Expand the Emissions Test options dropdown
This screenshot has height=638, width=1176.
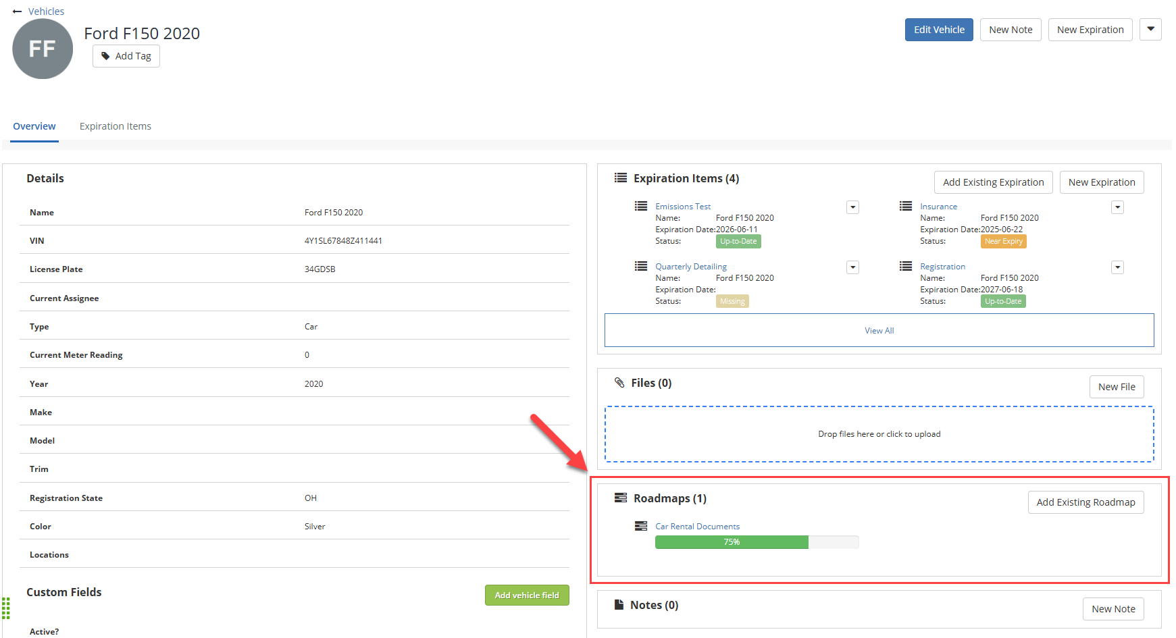tap(852, 207)
